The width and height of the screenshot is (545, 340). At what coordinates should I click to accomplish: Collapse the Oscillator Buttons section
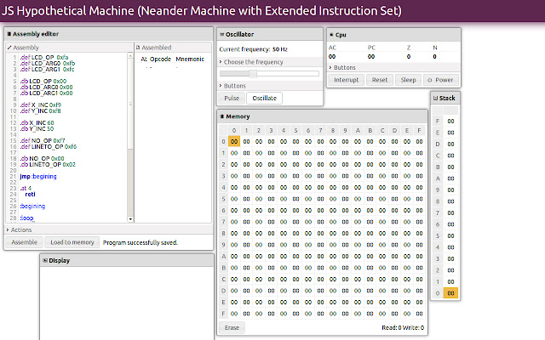click(x=232, y=86)
